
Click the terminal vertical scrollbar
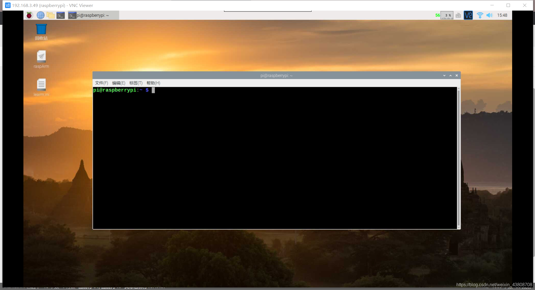[459, 158]
